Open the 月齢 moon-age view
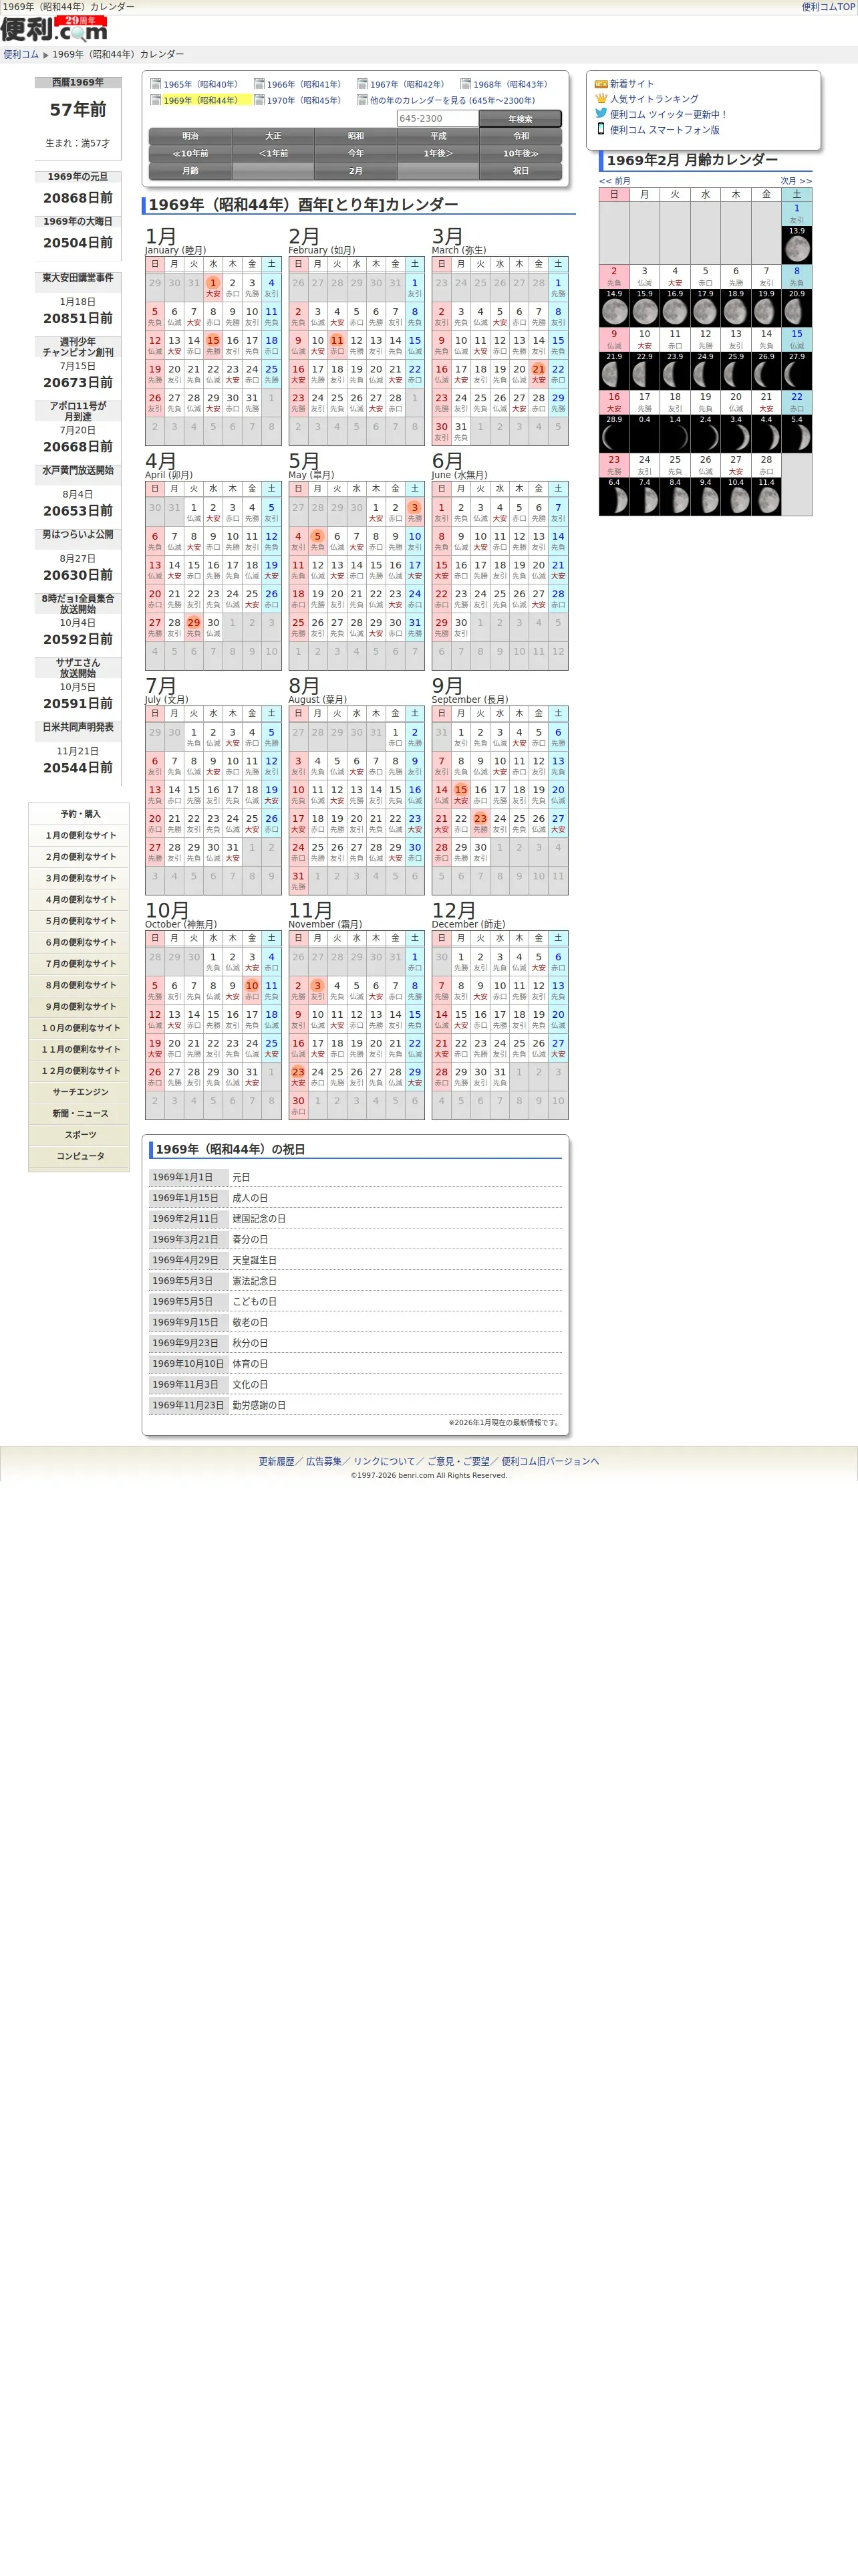The height and width of the screenshot is (2576, 858). (x=190, y=171)
